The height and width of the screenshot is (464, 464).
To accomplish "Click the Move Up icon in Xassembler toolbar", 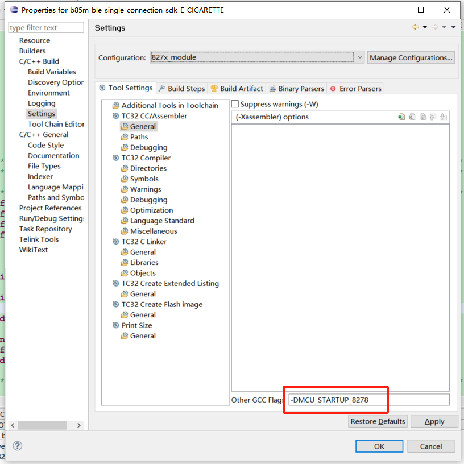I will pyautogui.click(x=433, y=117).
